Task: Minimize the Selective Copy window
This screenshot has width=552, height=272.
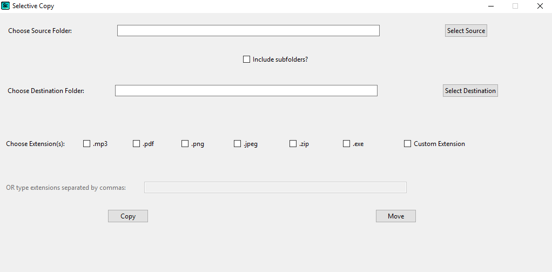Action: pos(491,6)
